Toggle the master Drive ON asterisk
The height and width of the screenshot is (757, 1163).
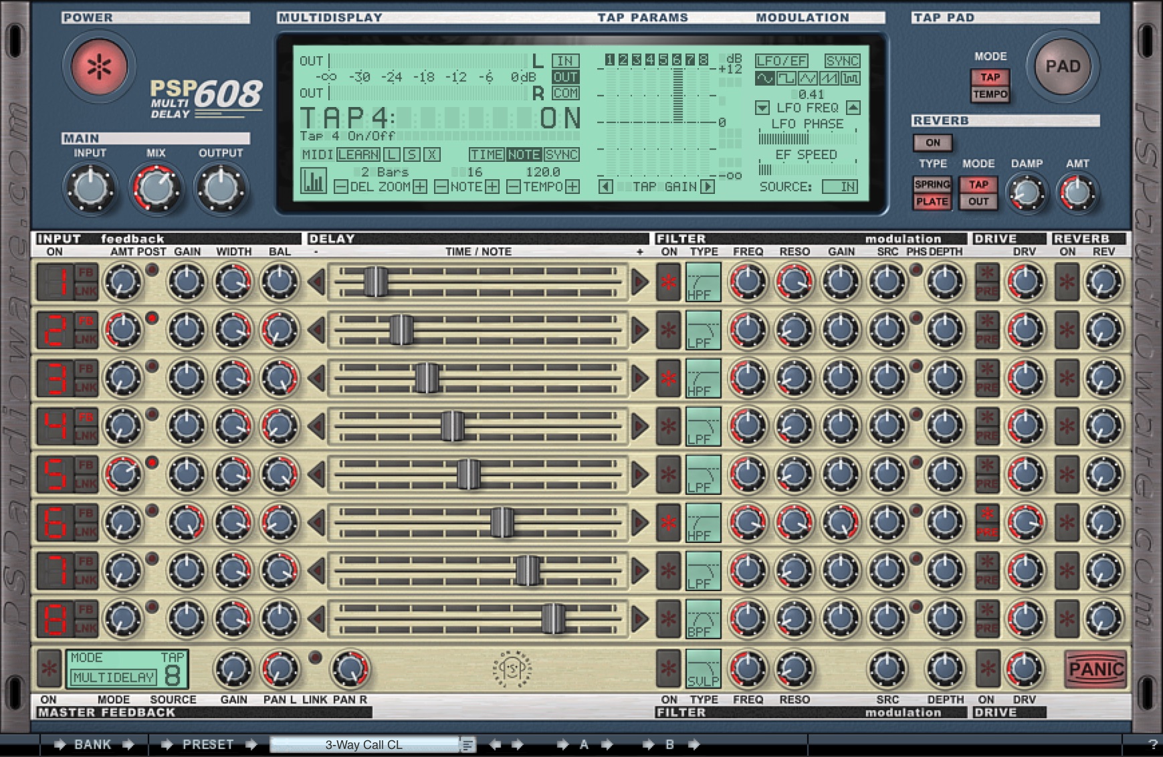point(988,669)
